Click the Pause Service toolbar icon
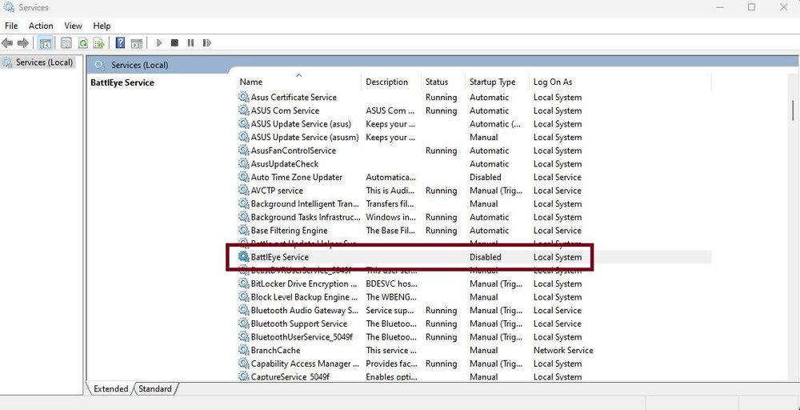The width and height of the screenshot is (800, 410). click(190, 43)
